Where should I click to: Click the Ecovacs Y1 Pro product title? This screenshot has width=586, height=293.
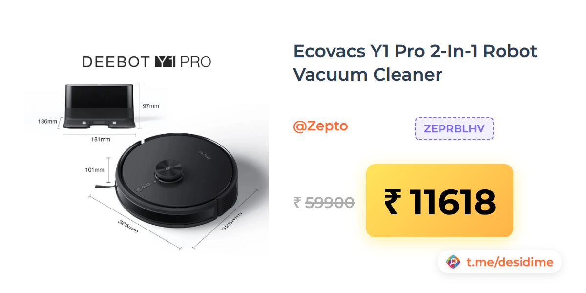click(x=416, y=63)
